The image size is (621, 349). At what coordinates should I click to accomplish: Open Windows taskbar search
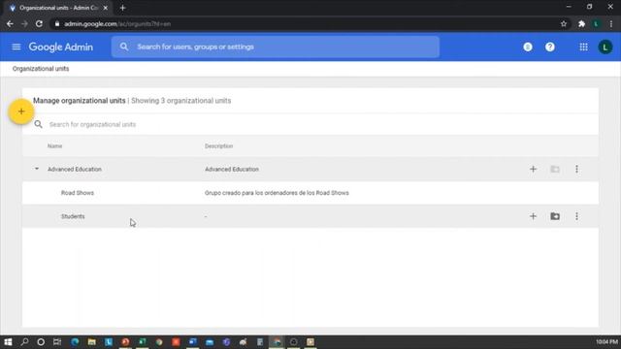point(24,342)
